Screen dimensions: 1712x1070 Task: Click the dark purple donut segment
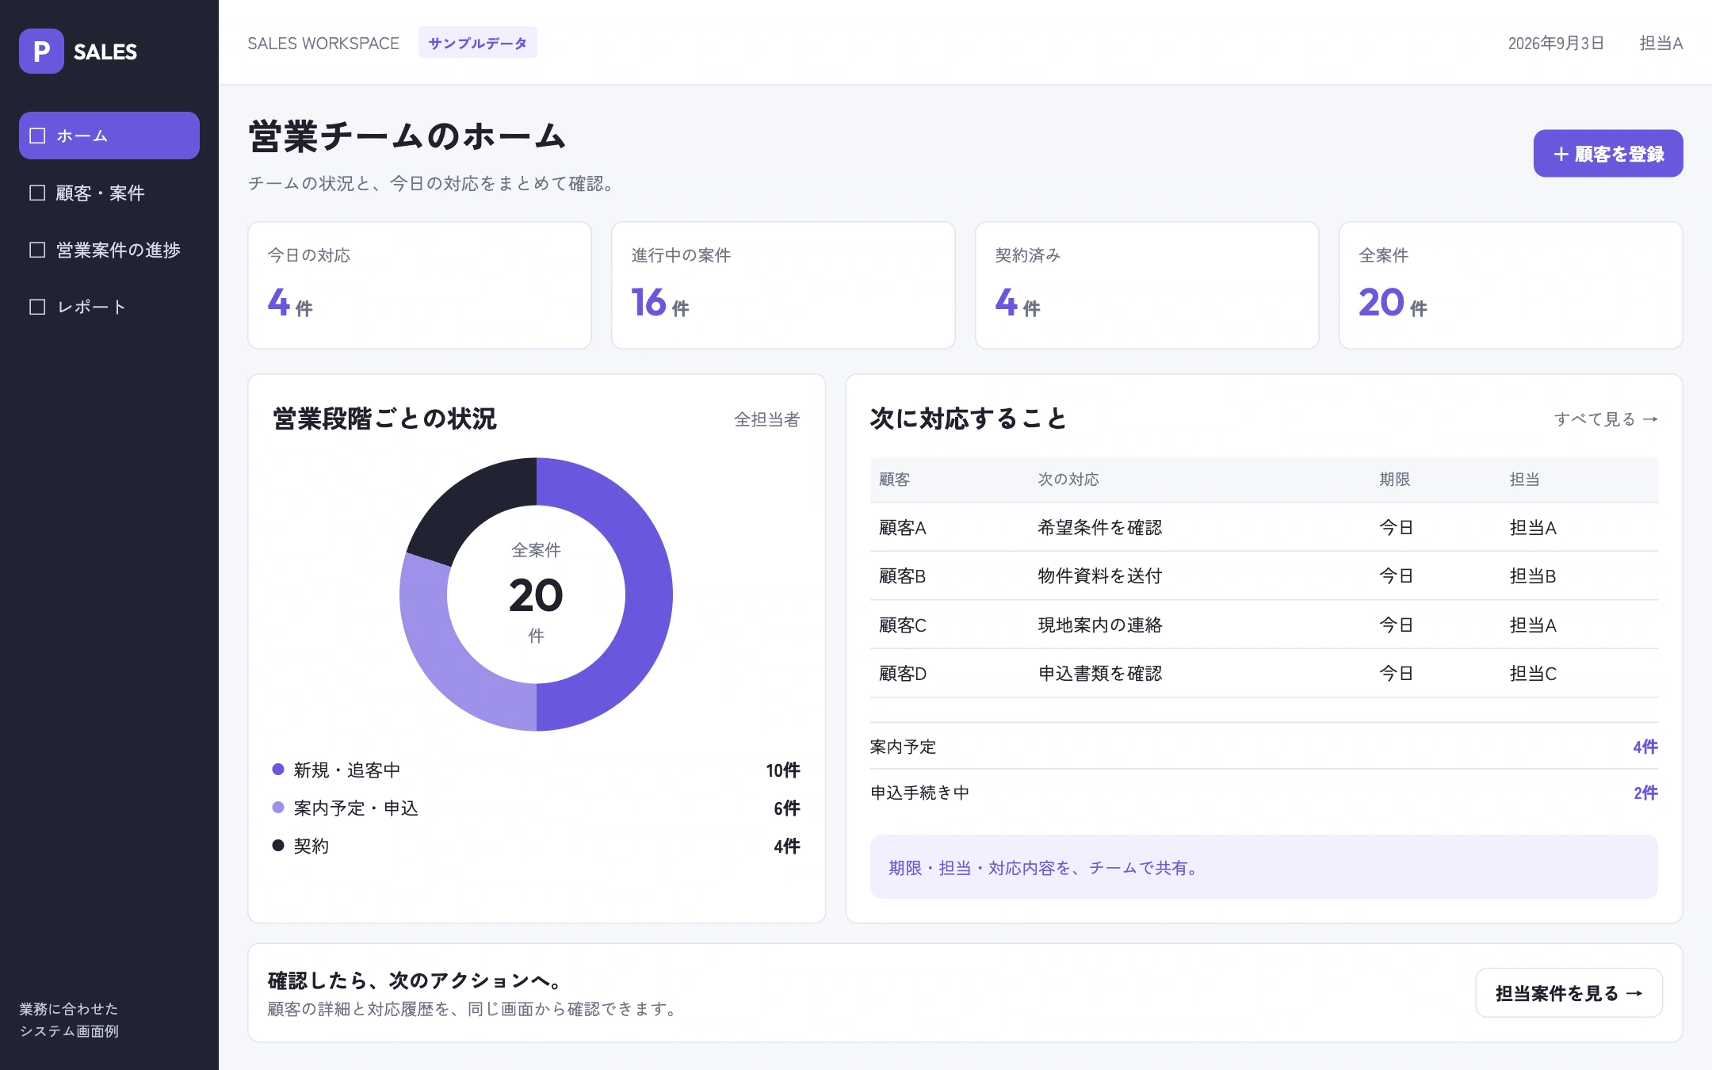[x=648, y=594]
